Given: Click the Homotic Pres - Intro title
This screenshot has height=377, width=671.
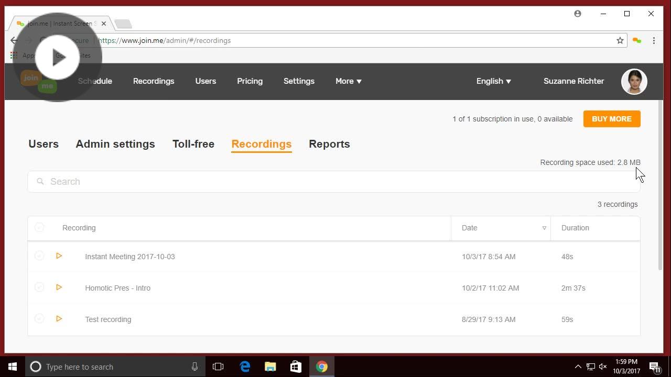Looking at the screenshot, I should pos(118,288).
